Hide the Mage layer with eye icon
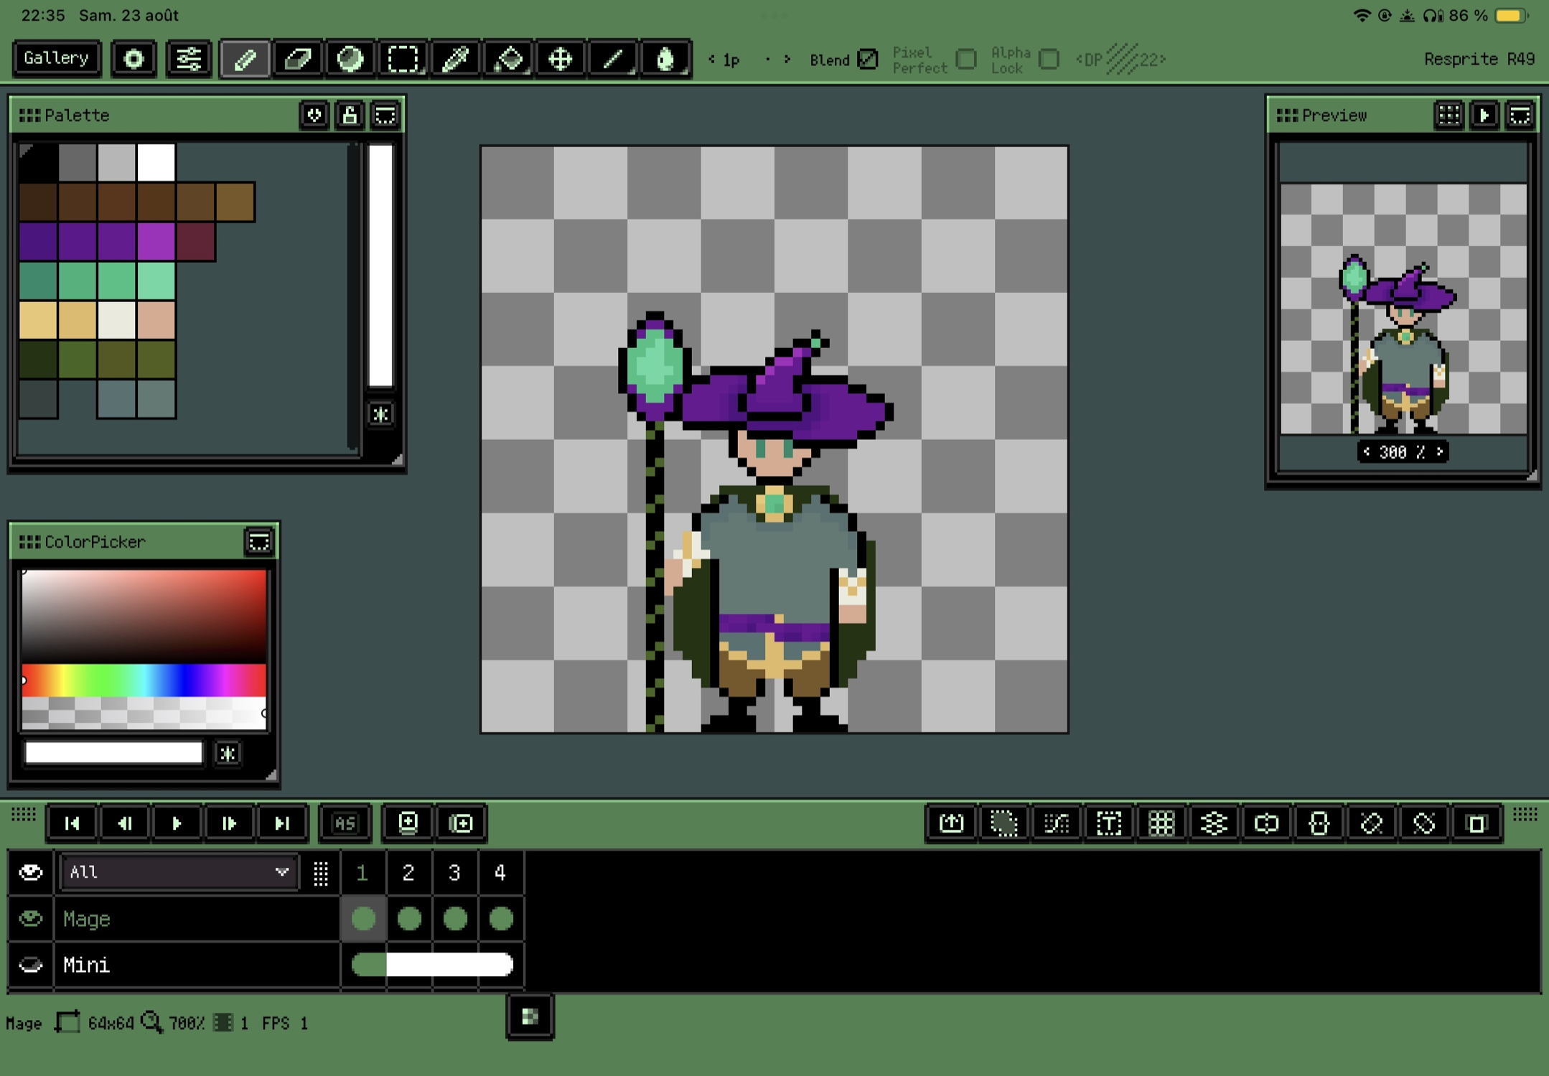Image resolution: width=1549 pixels, height=1076 pixels. click(30, 919)
